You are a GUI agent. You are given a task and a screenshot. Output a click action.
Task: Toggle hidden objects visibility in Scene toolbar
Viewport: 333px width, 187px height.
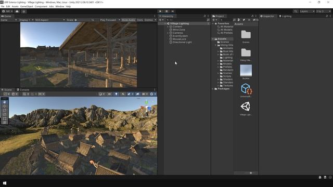click(137, 94)
